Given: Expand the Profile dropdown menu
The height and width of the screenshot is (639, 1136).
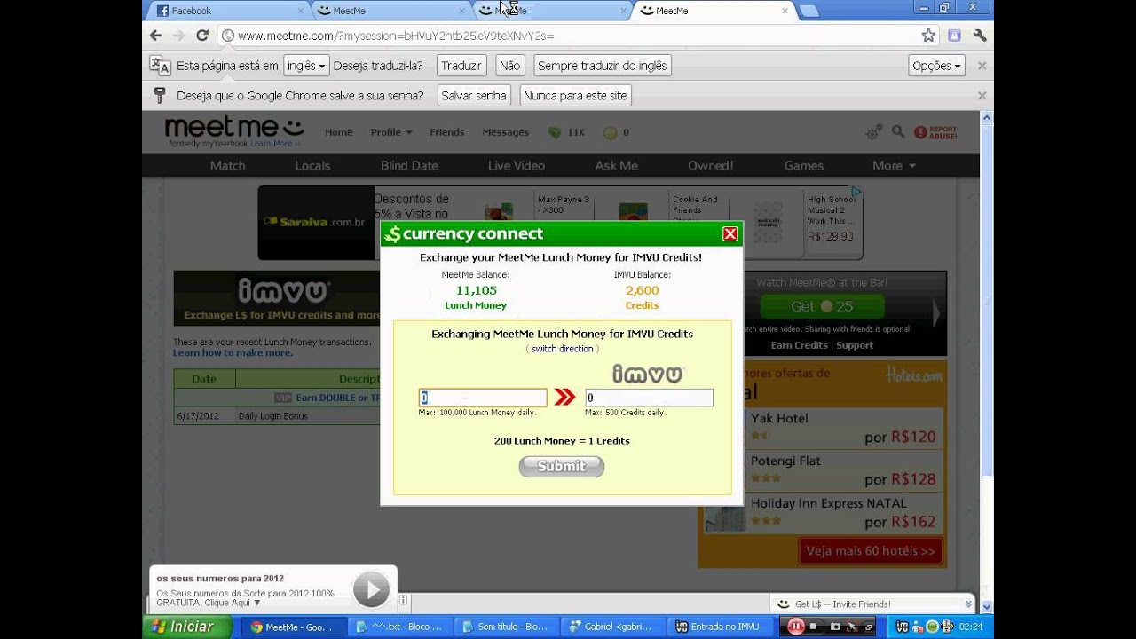Looking at the screenshot, I should [x=391, y=132].
